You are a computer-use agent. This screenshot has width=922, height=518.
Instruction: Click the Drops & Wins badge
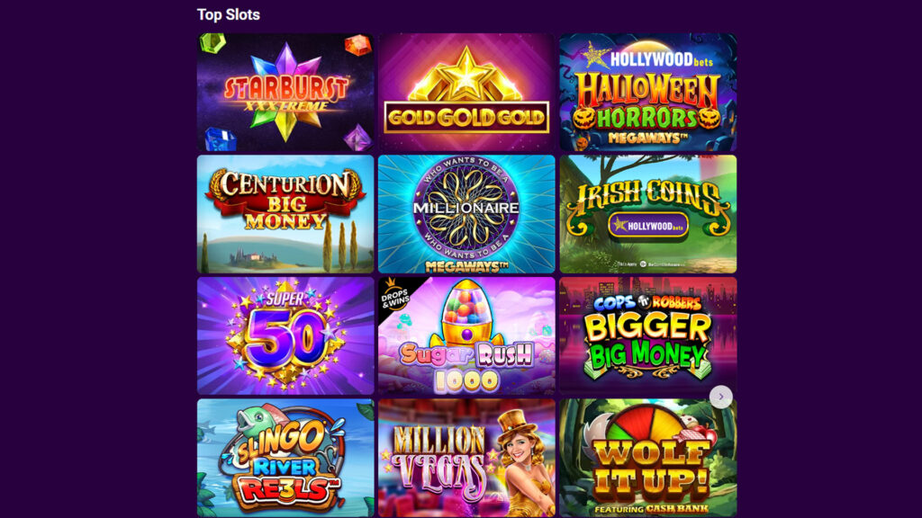[394, 295]
